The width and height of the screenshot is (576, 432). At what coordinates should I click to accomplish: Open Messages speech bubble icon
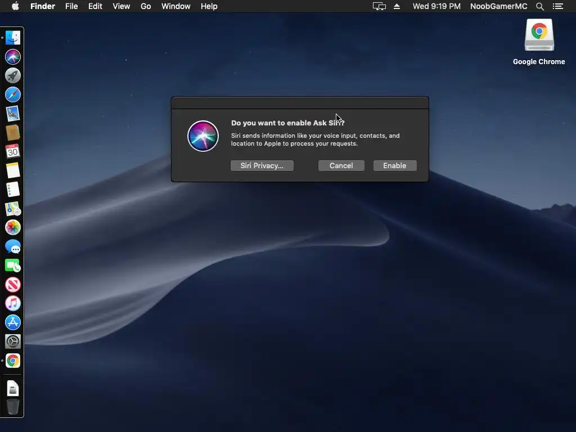click(x=13, y=246)
